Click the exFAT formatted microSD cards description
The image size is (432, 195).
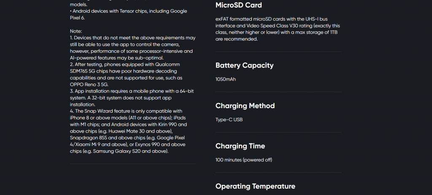278,29
